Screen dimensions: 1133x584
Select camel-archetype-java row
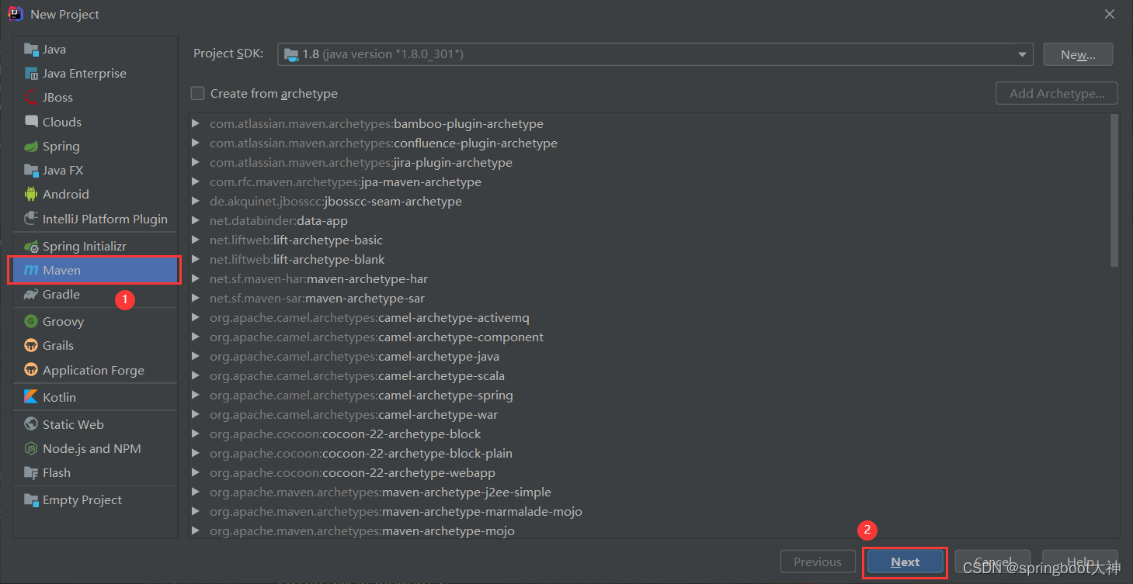pos(649,357)
